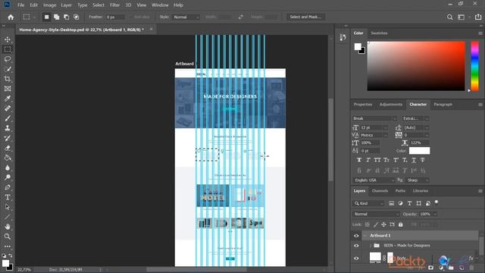This screenshot has width=485, height=273.
Task: Open the font style dropdown showing ExtraL...
Action: coord(415,118)
